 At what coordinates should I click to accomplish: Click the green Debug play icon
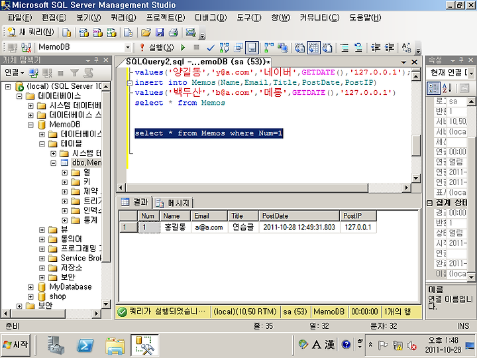tap(183, 48)
